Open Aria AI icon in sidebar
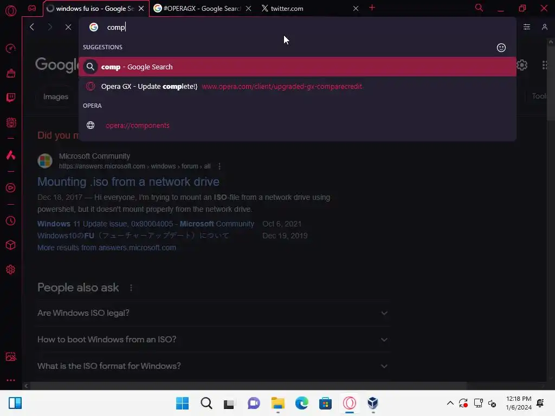This screenshot has width=555, height=416. point(11,155)
